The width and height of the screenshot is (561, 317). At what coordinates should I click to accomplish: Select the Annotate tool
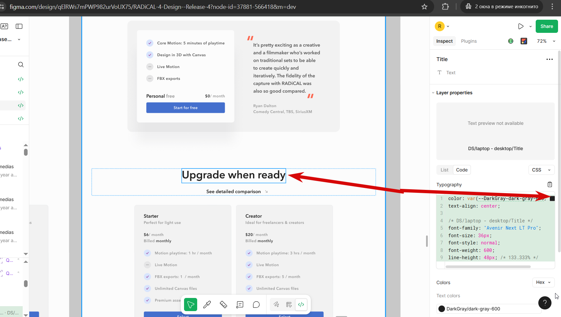(x=240, y=305)
